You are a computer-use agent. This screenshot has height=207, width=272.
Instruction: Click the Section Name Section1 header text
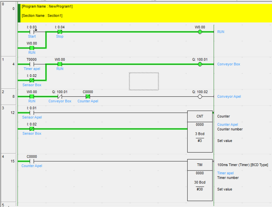click(x=42, y=16)
